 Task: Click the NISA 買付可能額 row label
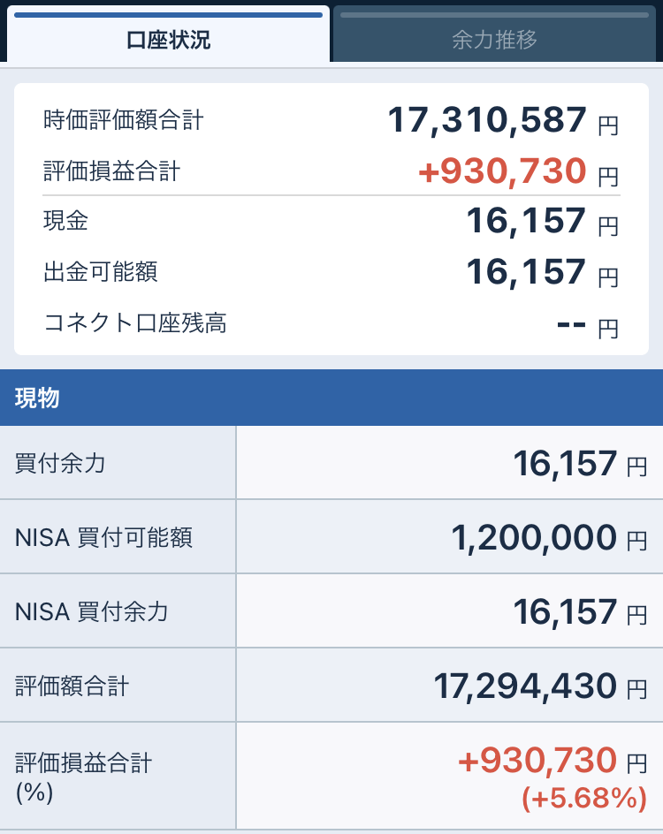(103, 537)
